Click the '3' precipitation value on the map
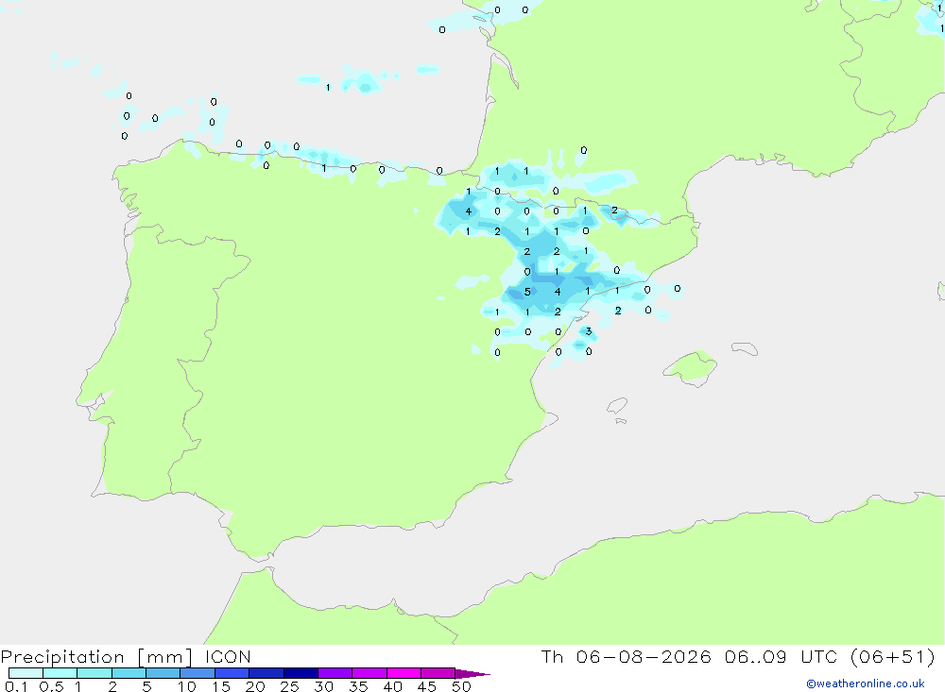Image resolution: width=945 pixels, height=692 pixels. [589, 331]
